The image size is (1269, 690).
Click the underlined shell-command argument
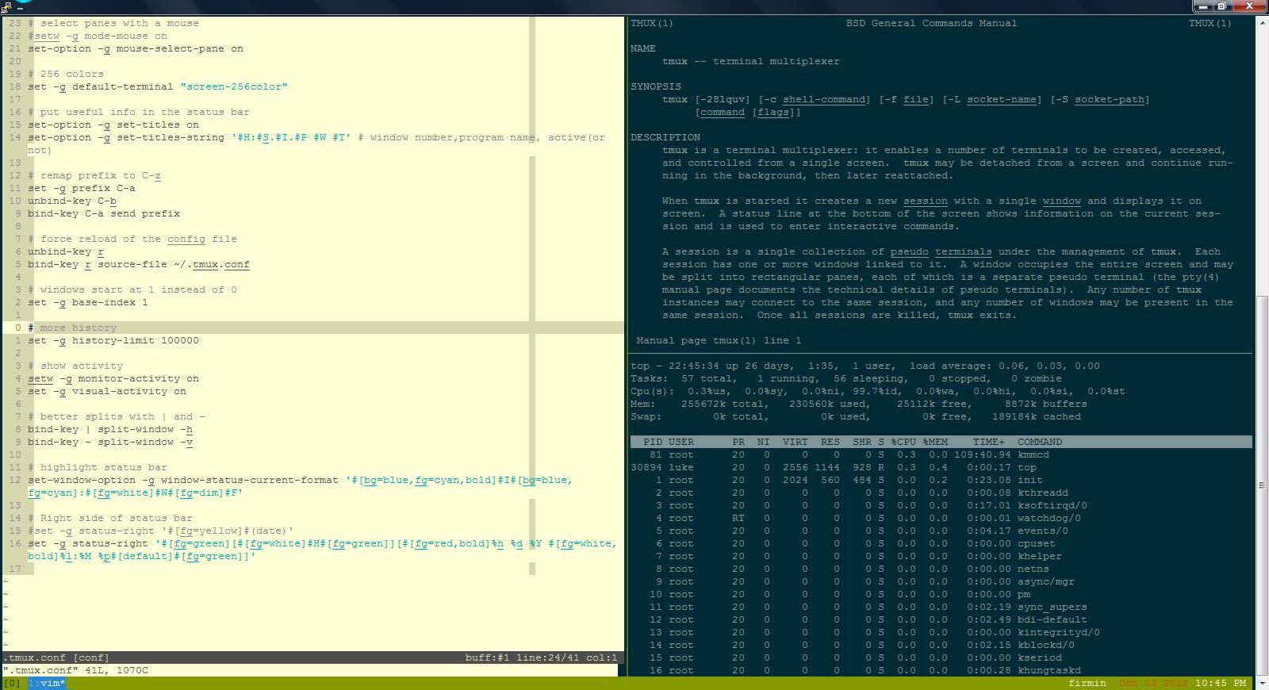[824, 99]
